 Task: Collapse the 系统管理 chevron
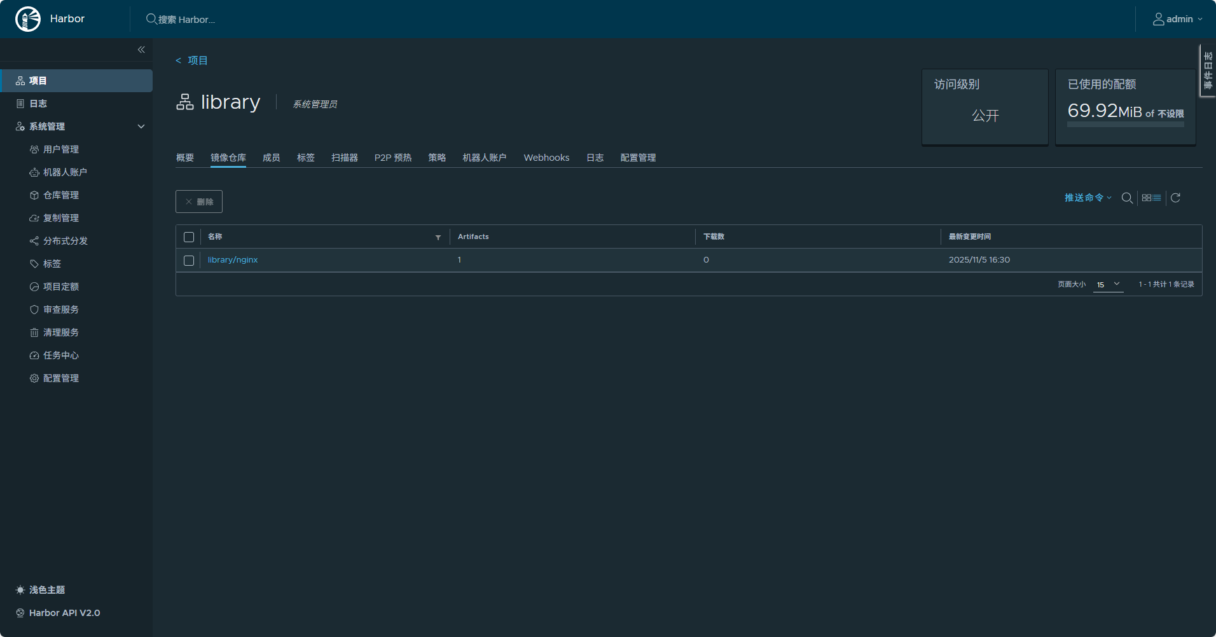pyautogui.click(x=141, y=127)
